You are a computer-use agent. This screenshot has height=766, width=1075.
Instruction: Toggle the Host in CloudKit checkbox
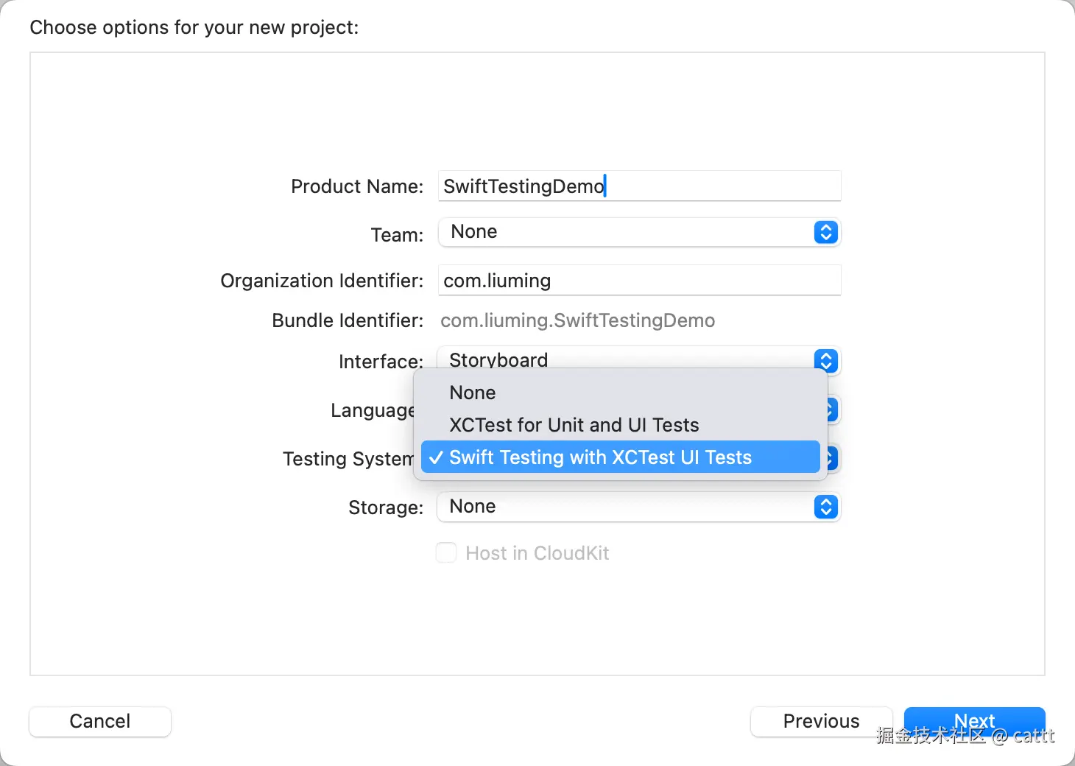[x=446, y=553]
